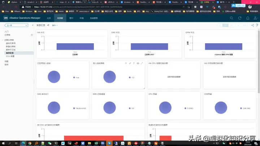Open the 操作 dropdown menu
260x146 pixels.
tap(55, 25)
